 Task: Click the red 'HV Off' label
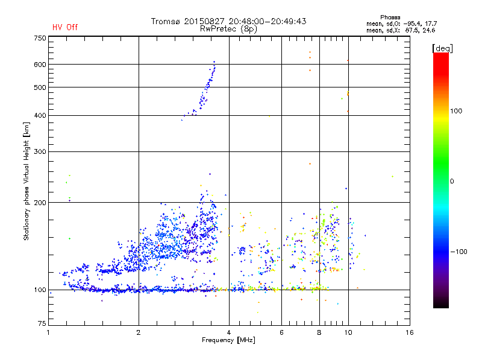[65, 27]
